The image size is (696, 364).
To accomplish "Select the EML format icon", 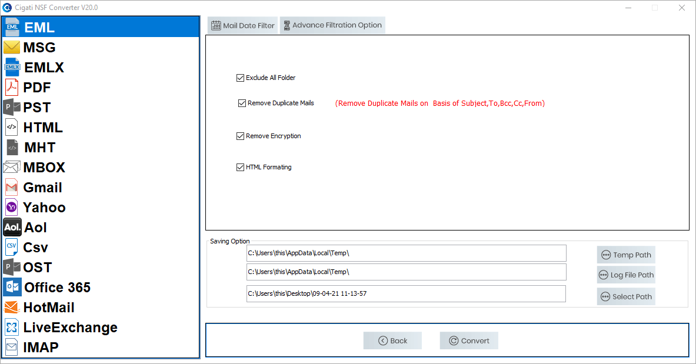I will point(12,27).
